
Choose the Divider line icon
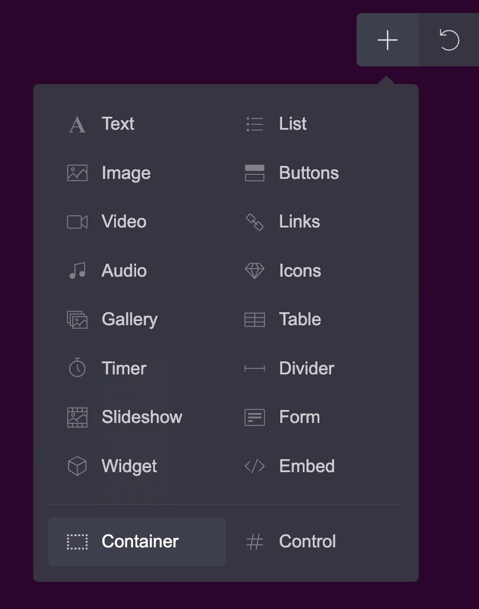click(255, 368)
